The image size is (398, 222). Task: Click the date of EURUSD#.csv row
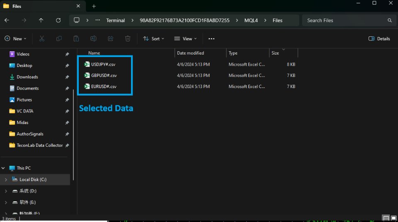point(194,86)
